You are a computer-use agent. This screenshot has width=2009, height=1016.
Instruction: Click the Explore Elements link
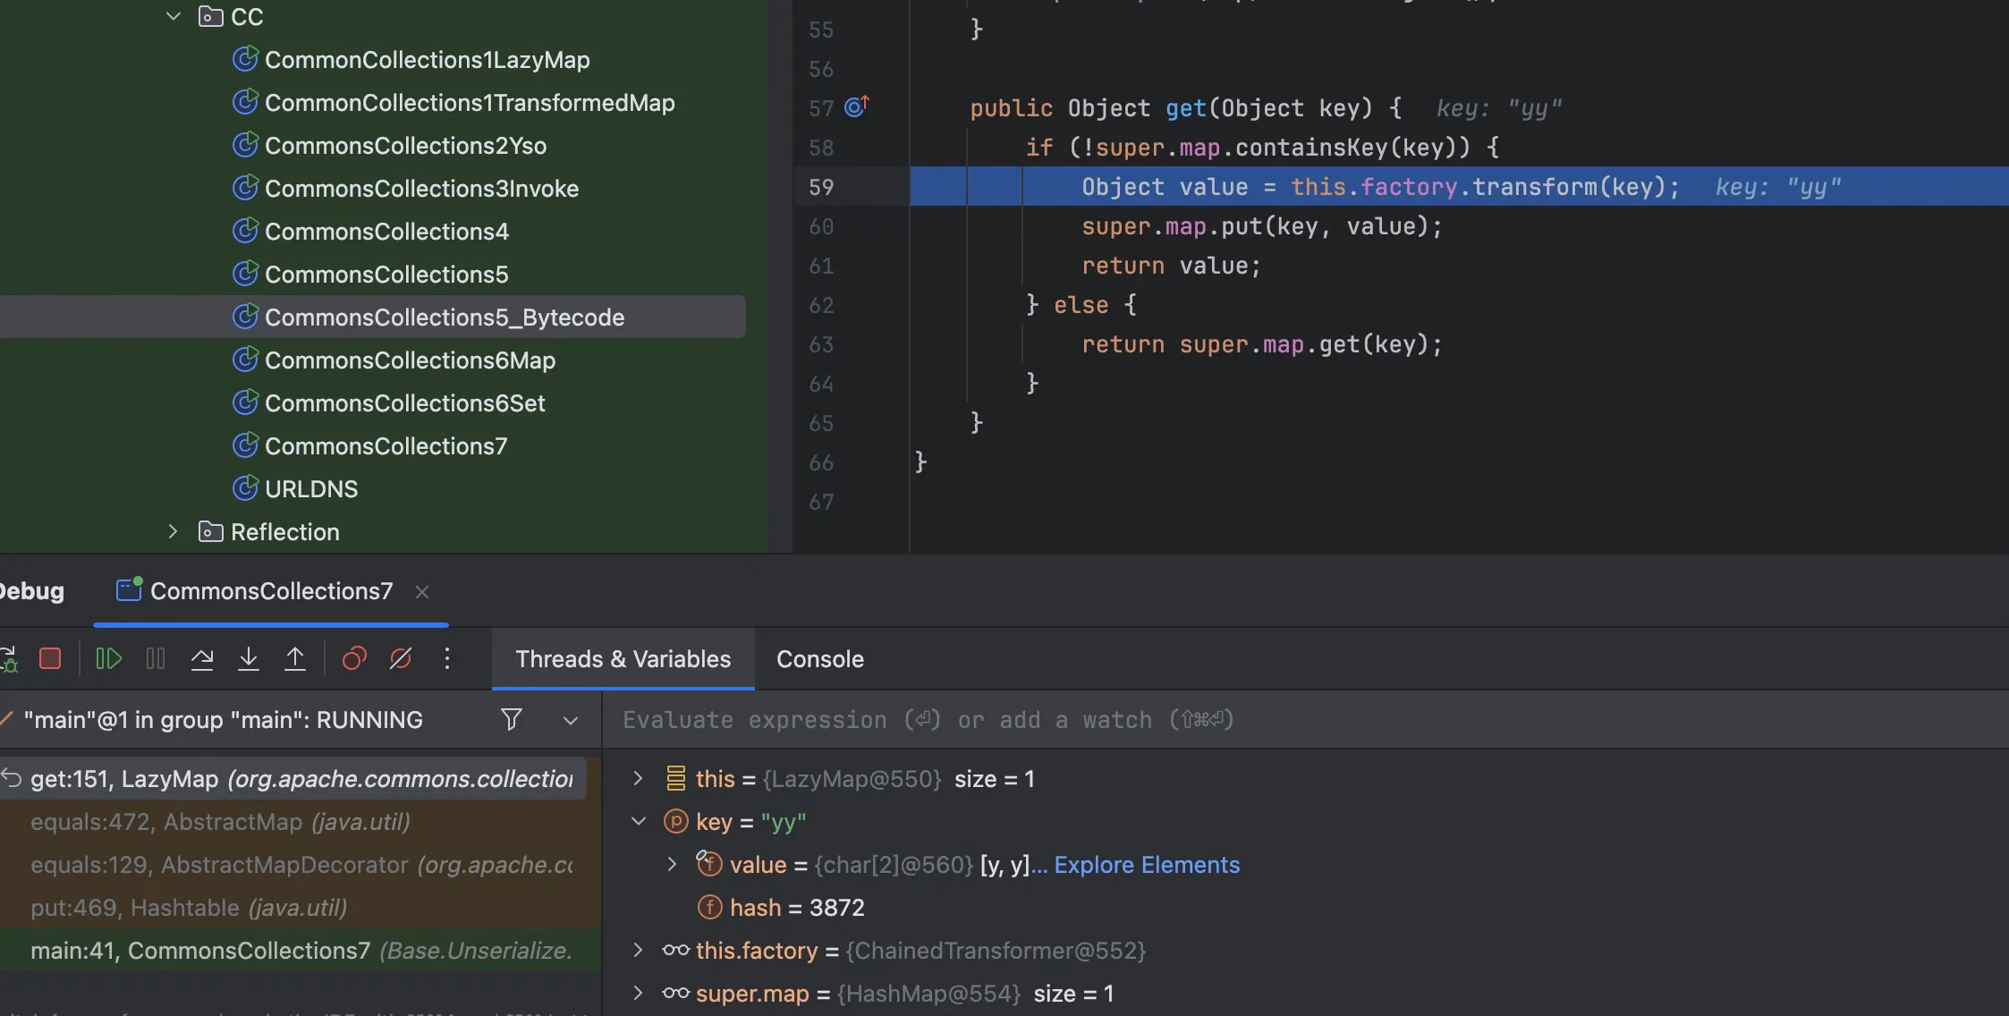(x=1147, y=865)
